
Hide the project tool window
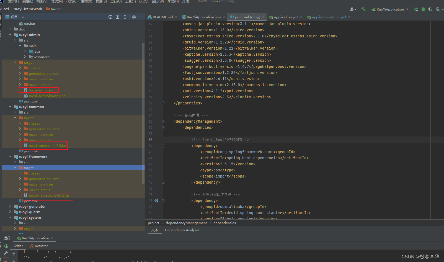pyautogui.click(x=141, y=17)
